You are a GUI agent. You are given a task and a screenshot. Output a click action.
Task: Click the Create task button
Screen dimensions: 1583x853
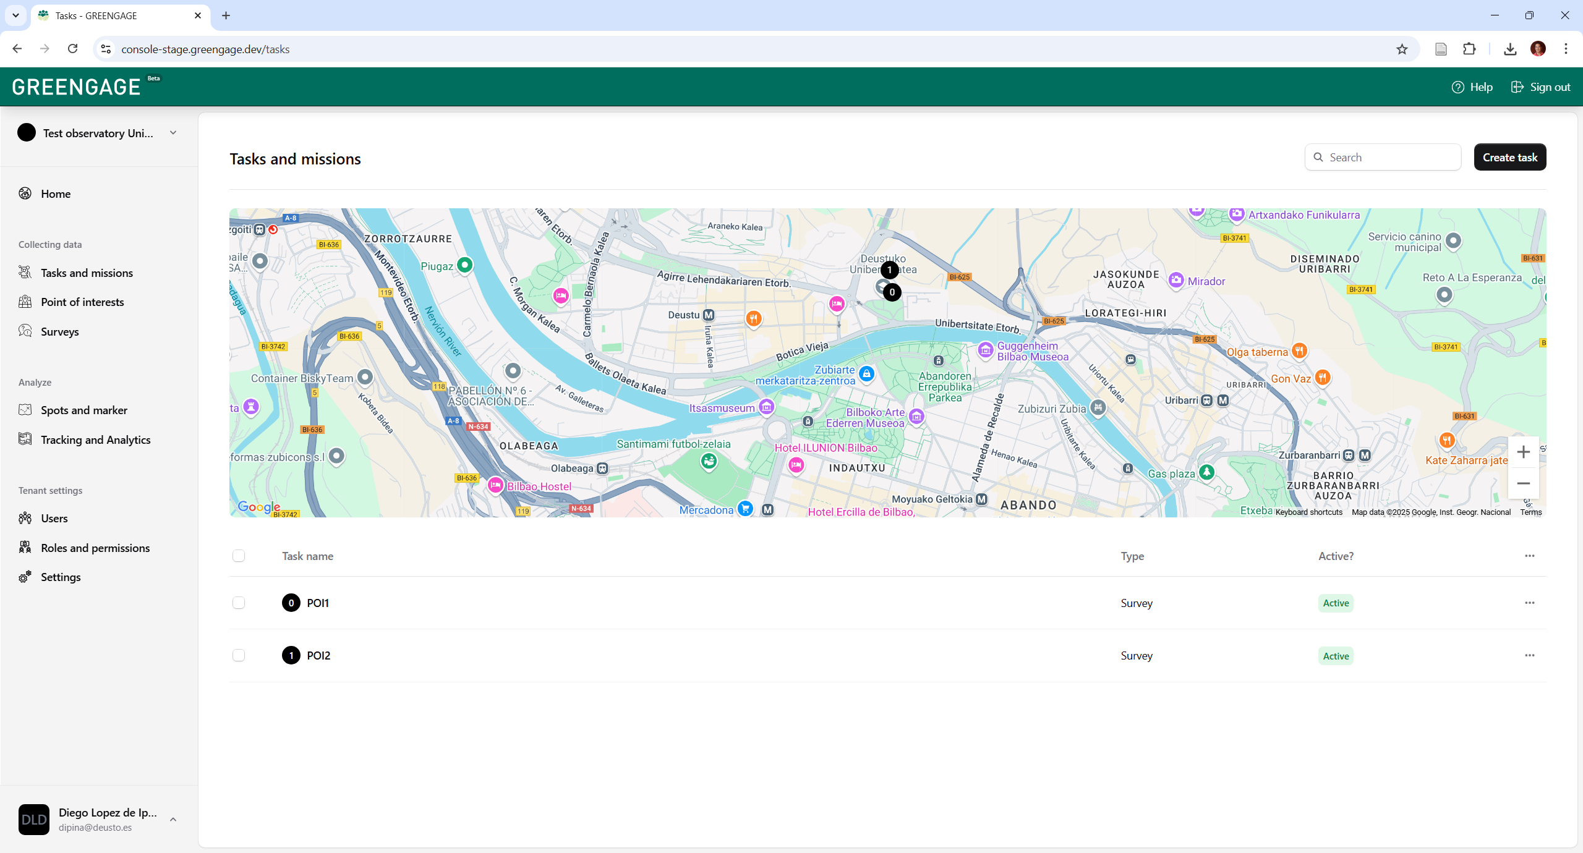[x=1510, y=157]
